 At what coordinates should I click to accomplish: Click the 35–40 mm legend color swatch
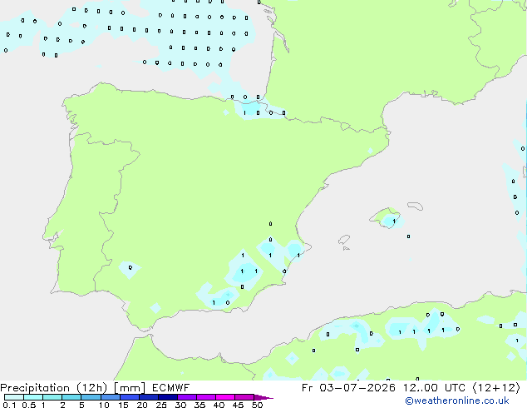(x=206, y=397)
